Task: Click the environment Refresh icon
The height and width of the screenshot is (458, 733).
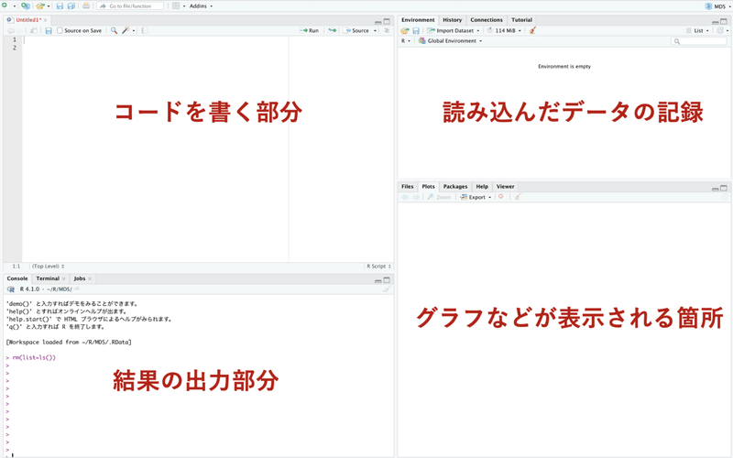Action: (720, 31)
